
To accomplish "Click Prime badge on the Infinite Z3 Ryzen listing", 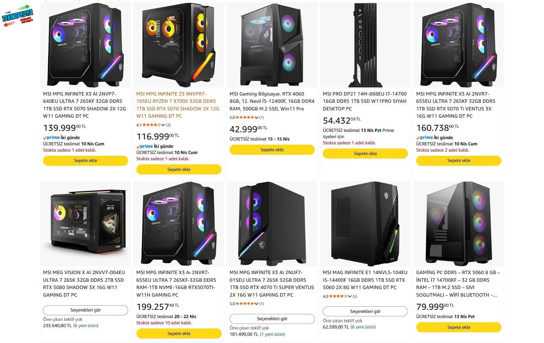I will [x=144, y=146].
